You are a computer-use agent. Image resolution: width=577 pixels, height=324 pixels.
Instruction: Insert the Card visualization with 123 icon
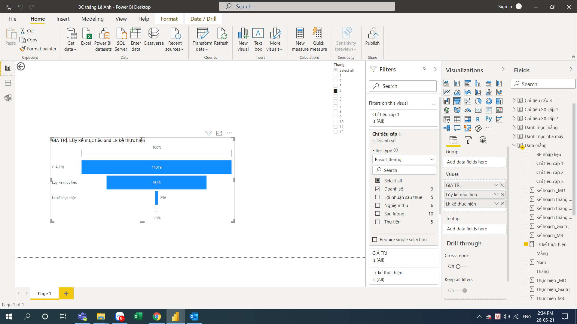pyautogui.click(x=478, y=110)
